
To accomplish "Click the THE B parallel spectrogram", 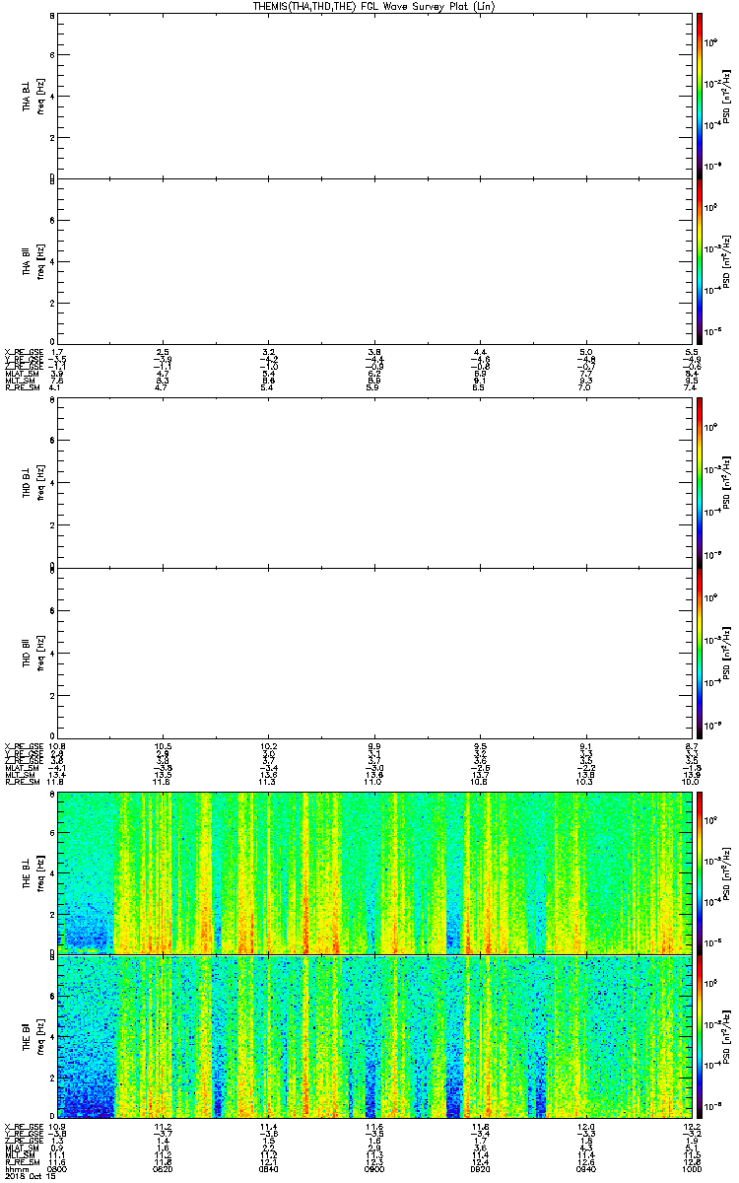I will point(372,1037).
